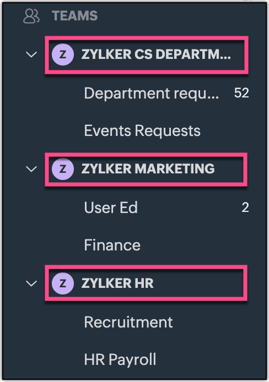269x382 pixels.
Task: Click the TEAMS section header text
Action: click(x=74, y=16)
